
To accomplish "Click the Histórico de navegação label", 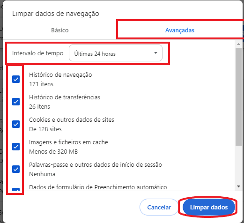I will pos(60,75).
